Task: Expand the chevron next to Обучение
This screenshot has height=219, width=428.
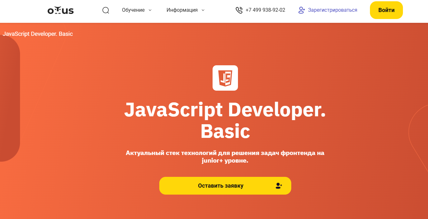Action: point(150,10)
